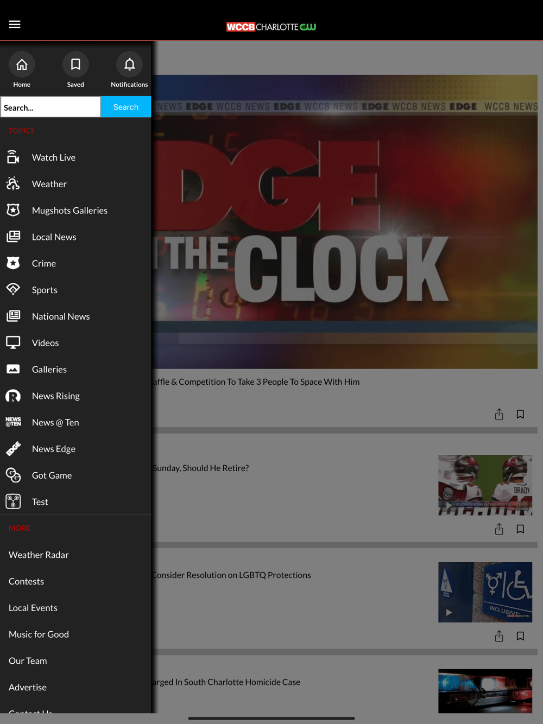Open the inclusive restroom sign thumbnail
The height and width of the screenshot is (724, 543).
tap(485, 592)
